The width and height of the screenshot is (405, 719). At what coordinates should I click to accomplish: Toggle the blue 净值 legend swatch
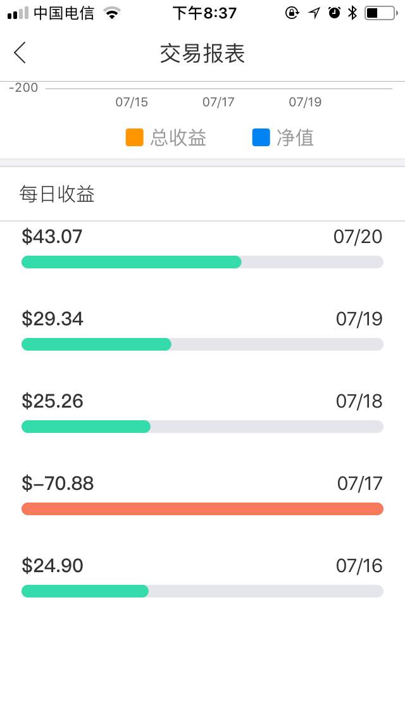click(261, 137)
